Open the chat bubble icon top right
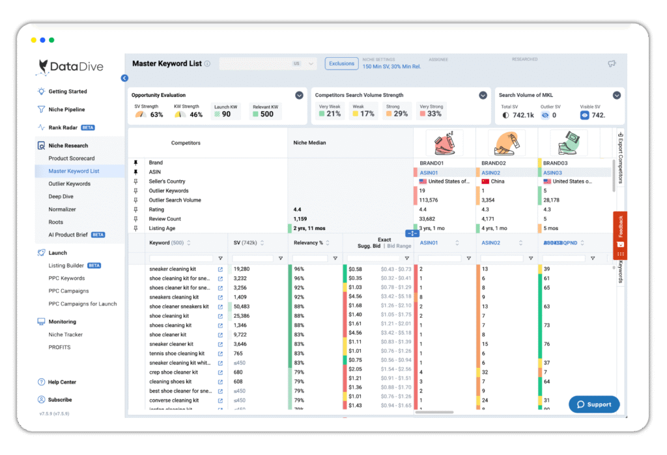The image size is (667, 455). (612, 64)
